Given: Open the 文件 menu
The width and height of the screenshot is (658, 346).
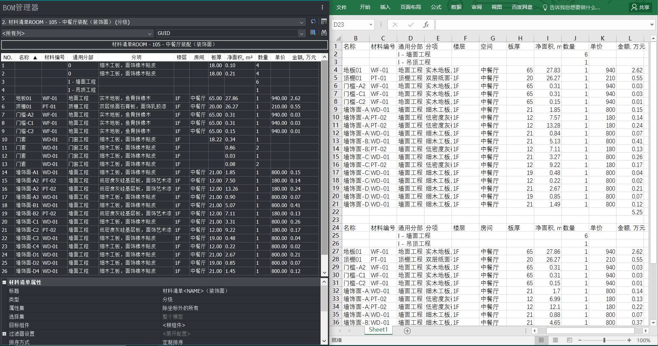Looking at the screenshot, I should coord(342,7).
